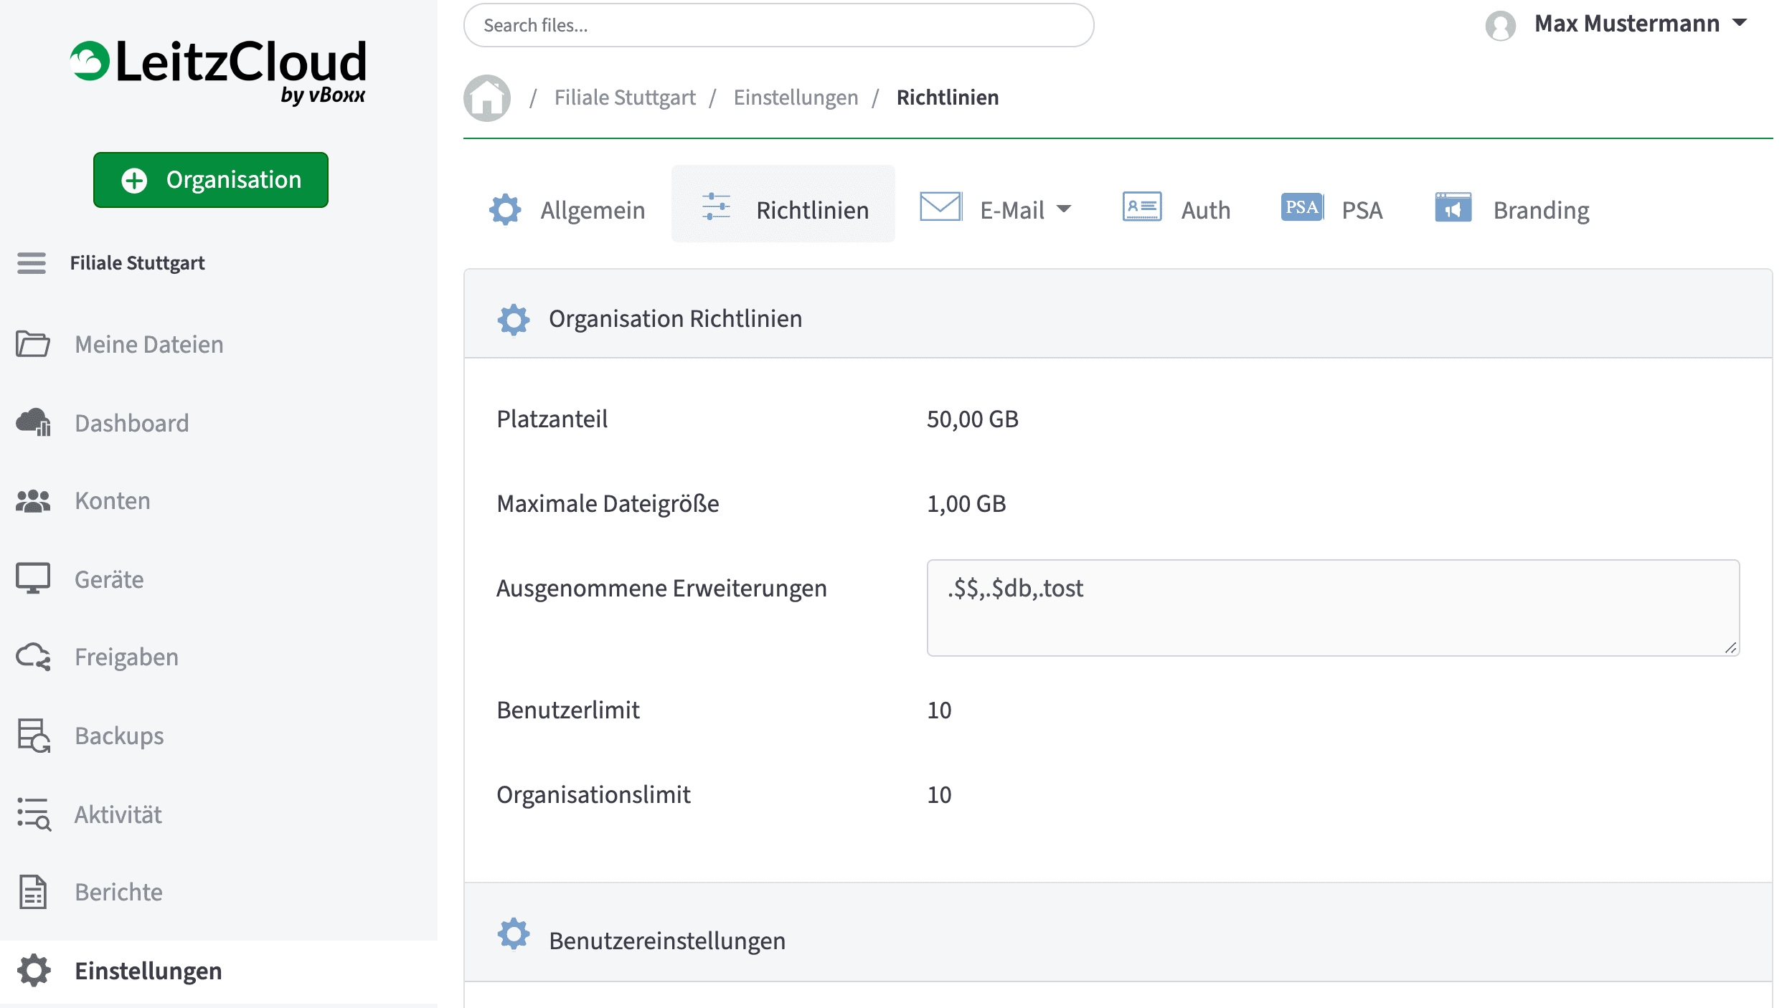Click the Dashboard cloud icon
The width and height of the screenshot is (1792, 1008).
(x=33, y=422)
